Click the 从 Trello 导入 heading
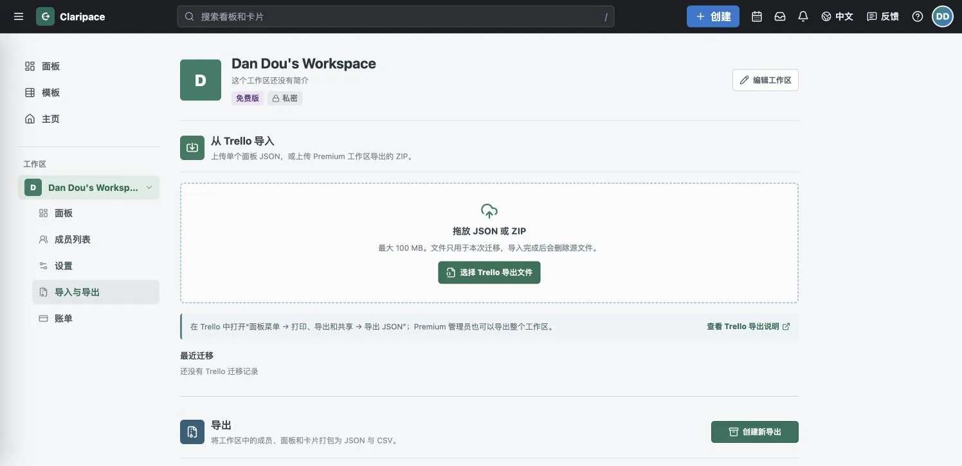Screen dimensions: 962x466 pos(243,141)
